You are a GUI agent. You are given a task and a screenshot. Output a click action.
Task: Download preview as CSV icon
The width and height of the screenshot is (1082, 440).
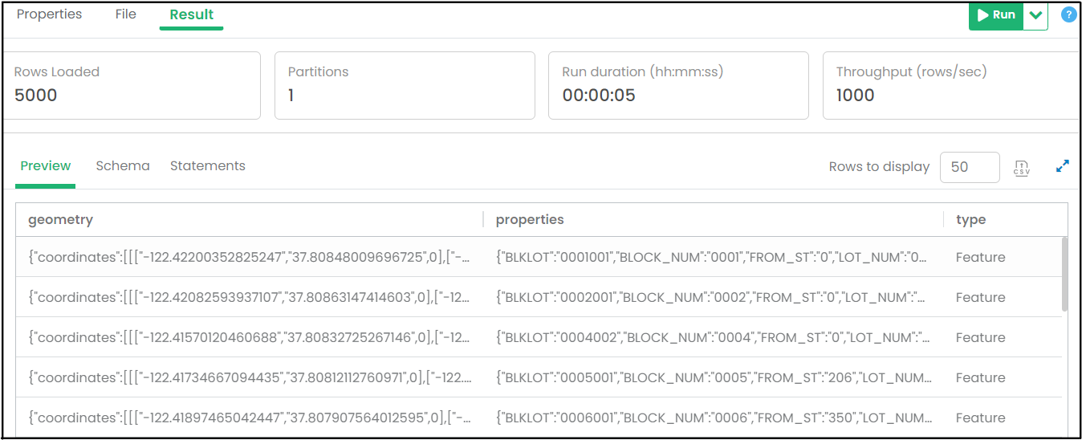(x=1021, y=167)
